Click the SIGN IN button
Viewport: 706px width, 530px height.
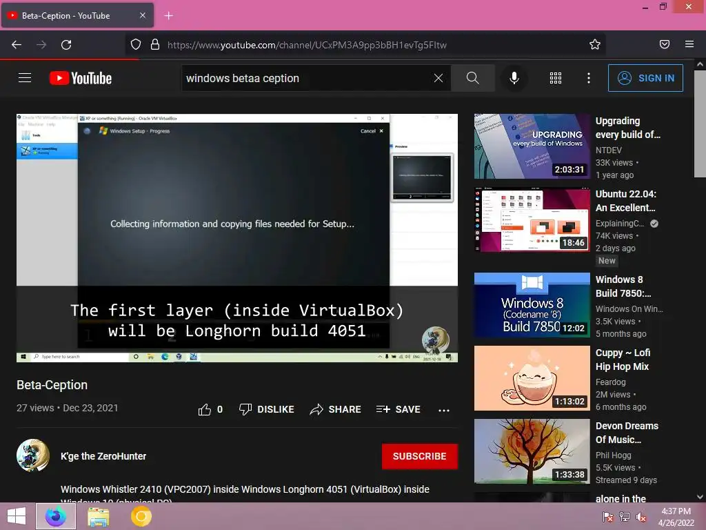[x=645, y=78]
